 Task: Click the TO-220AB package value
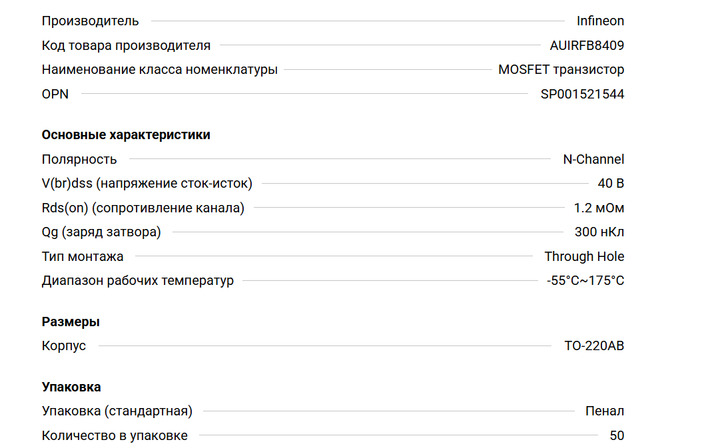594,345
